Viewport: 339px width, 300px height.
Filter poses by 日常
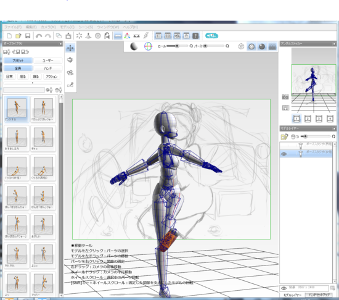point(9,77)
